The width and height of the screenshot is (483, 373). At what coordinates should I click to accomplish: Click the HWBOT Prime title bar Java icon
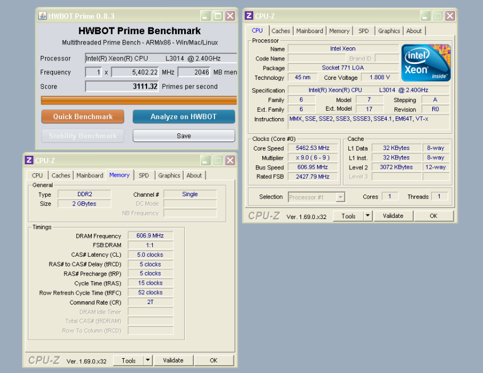pos(42,16)
